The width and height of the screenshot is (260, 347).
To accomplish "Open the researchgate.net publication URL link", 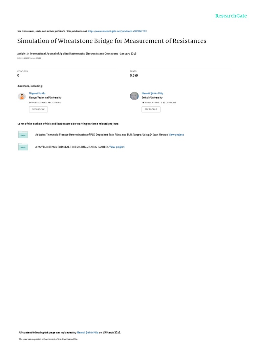I will point(117,31).
